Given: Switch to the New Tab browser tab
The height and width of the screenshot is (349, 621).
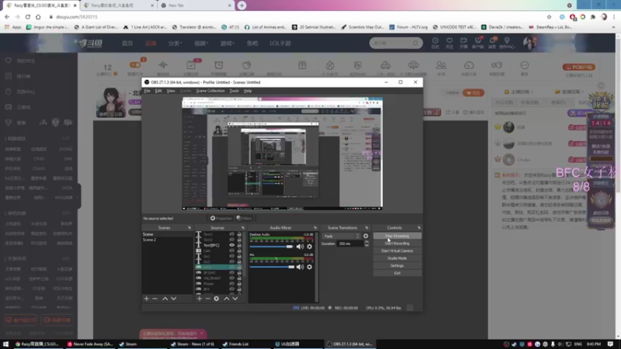Looking at the screenshot, I should coord(196,5).
